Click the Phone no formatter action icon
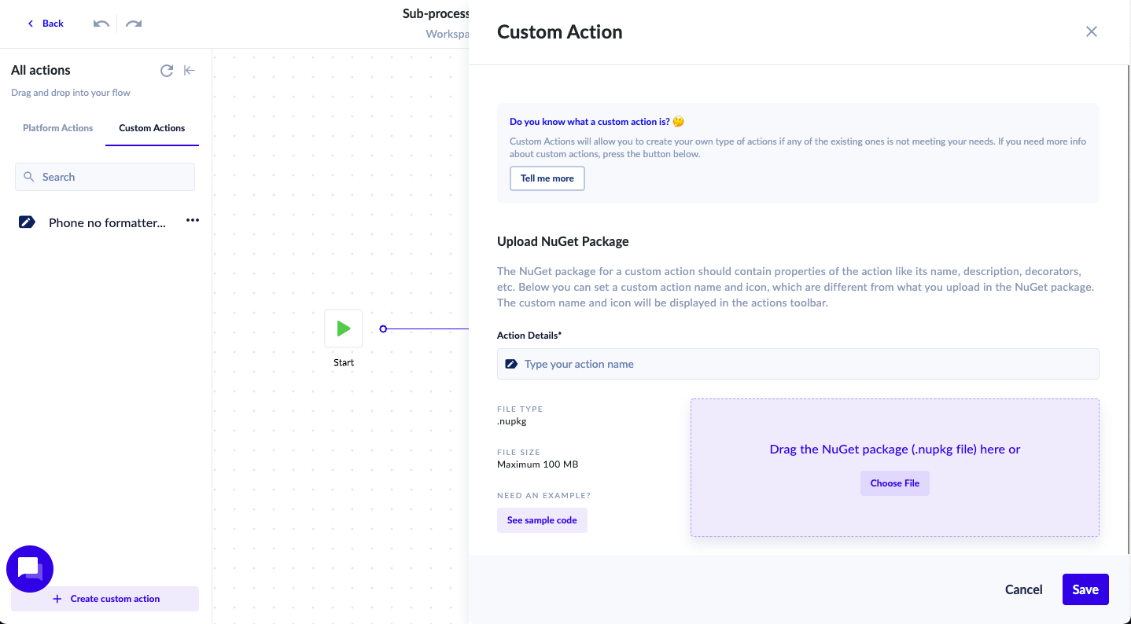Viewport: 1131px width, 624px height. [27, 222]
